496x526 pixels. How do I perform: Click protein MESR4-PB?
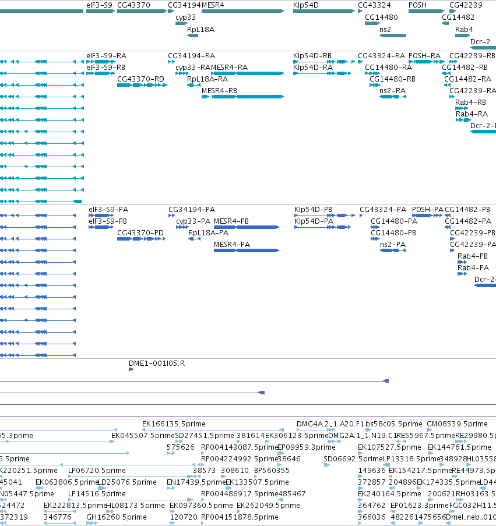pos(247,227)
